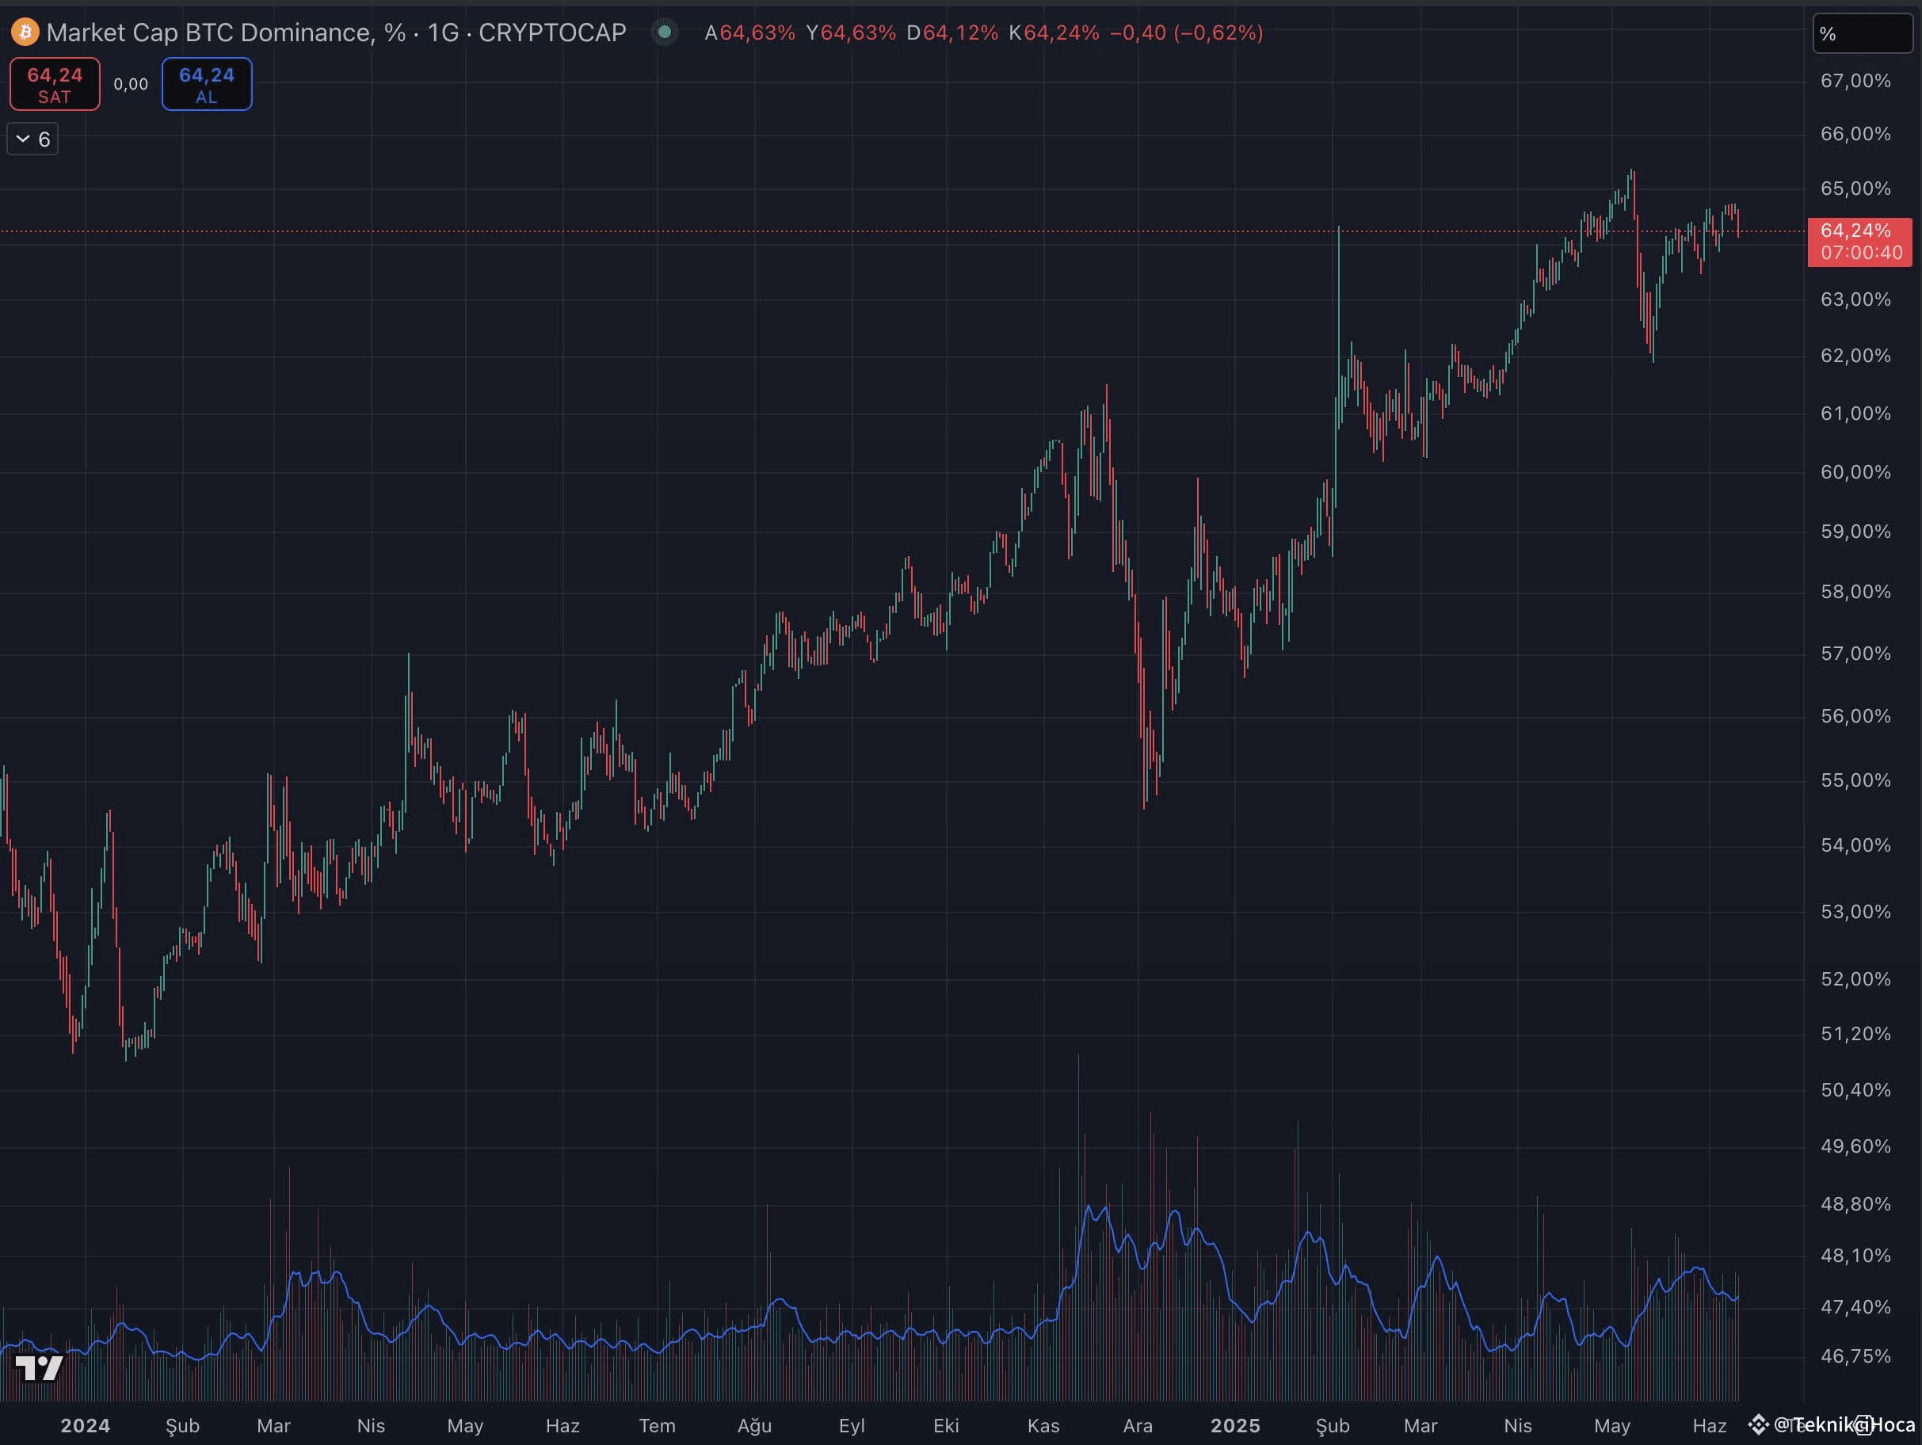Click the Ara label on the time axis

pos(1138,1426)
